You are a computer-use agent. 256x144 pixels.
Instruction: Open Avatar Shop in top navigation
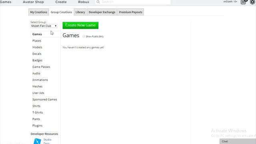[x=33, y=2]
